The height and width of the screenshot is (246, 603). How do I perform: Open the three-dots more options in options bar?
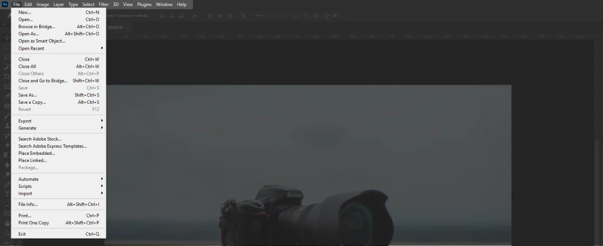(259, 16)
